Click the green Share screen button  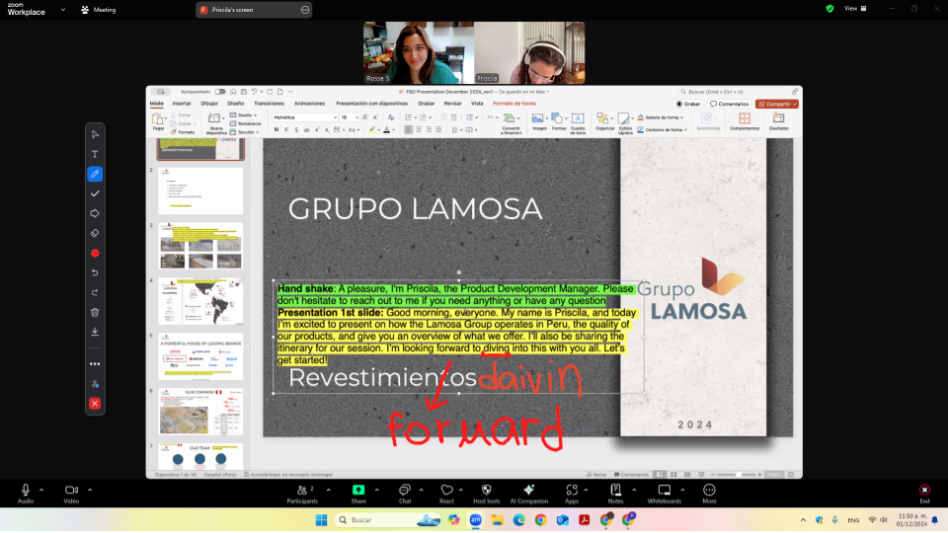coord(358,494)
